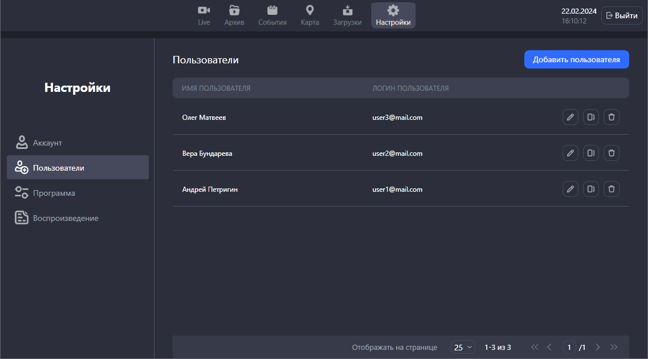The width and height of the screenshot is (648, 359).
Task: Expand the rows per page dropdown
Action: pyautogui.click(x=463, y=347)
